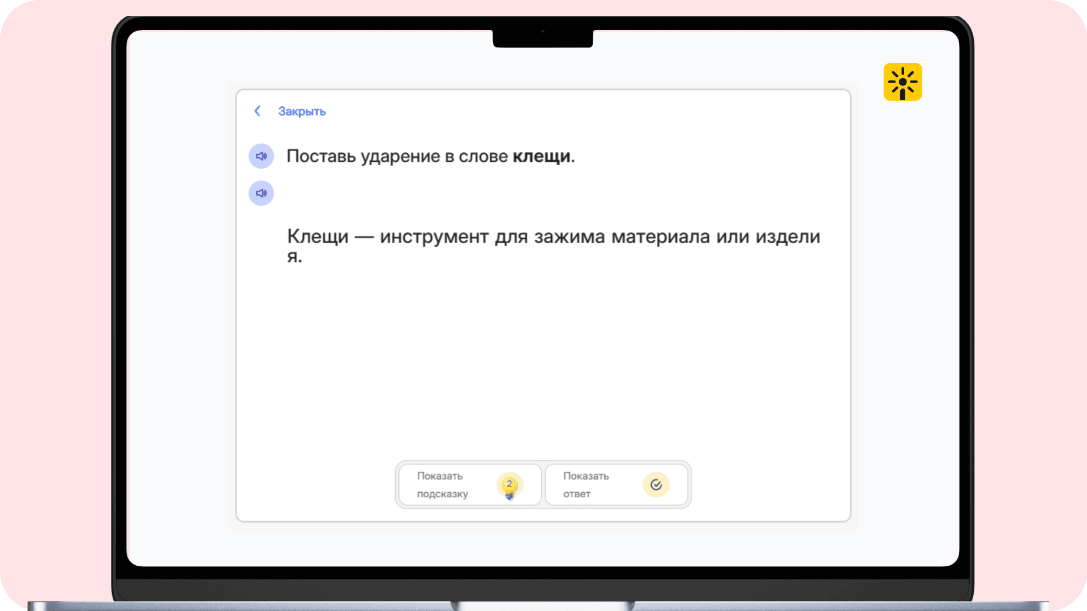Close the exercise via Закрыть link
1087x611 pixels.
click(302, 111)
